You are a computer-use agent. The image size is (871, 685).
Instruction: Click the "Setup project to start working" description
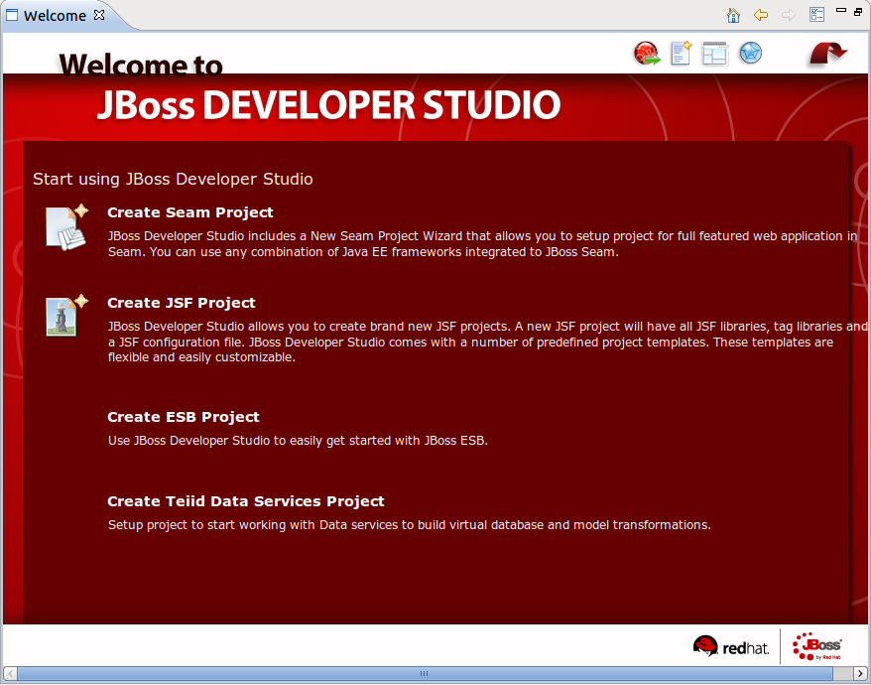410,525
